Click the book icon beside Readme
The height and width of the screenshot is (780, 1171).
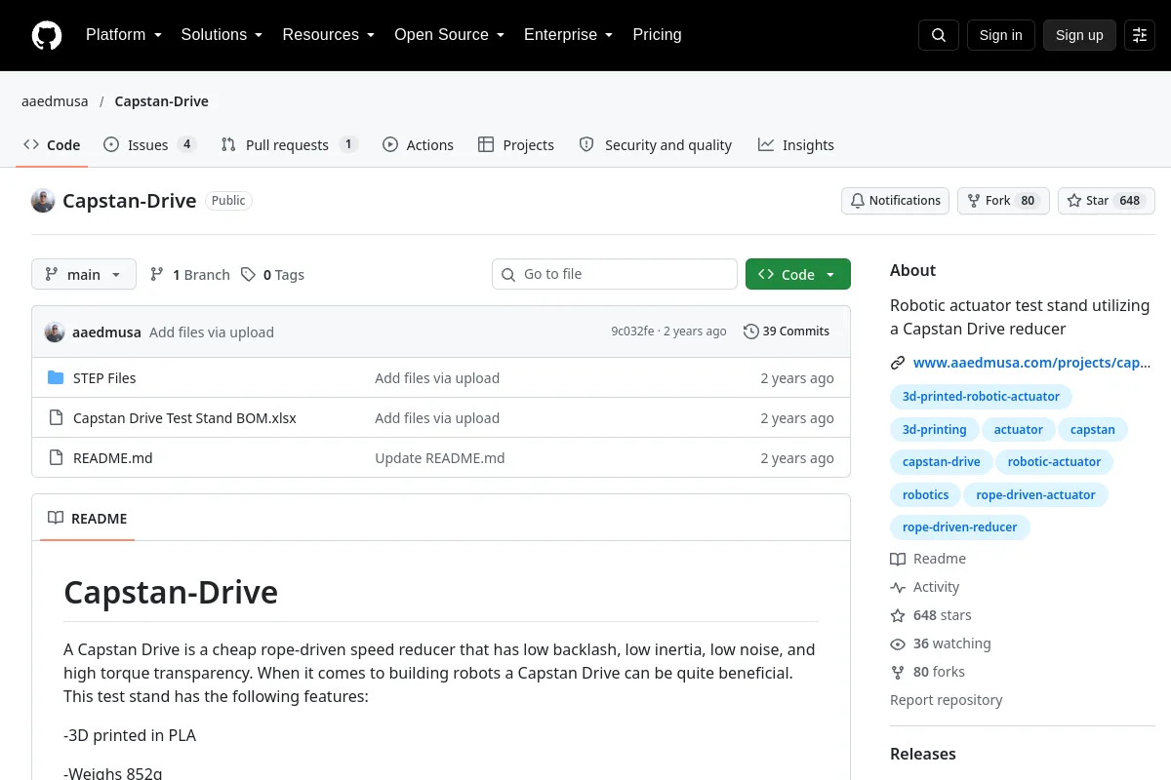[898, 559]
